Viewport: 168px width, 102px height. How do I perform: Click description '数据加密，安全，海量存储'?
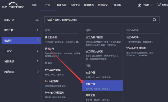(x=99, y=77)
